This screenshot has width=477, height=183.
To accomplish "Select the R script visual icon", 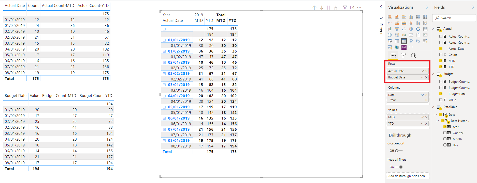I will coord(411,41).
